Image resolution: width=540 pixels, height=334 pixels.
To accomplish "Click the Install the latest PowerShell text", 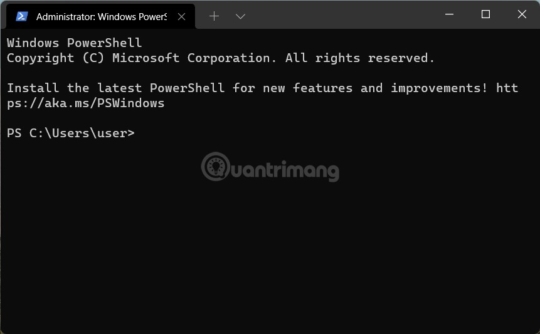I will [x=115, y=88].
